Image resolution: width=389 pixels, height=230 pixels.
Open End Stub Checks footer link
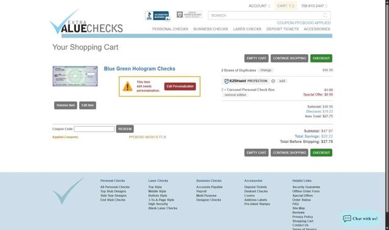[x=113, y=200]
